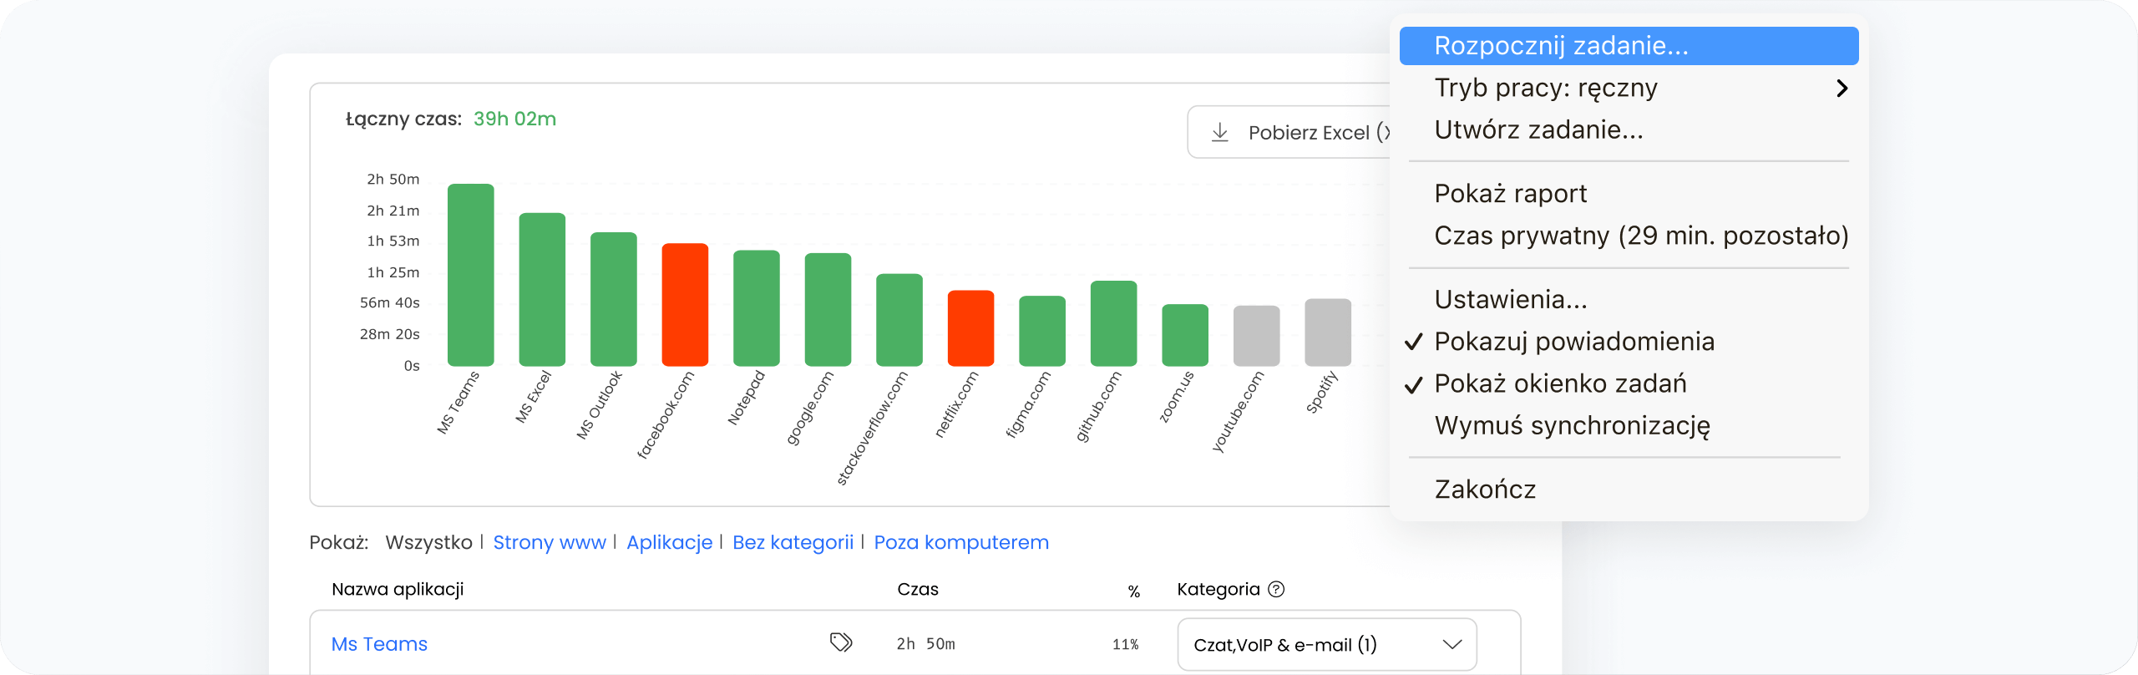Select Zakończ to quit the app
Viewport: 2138px width, 675px height.
click(1484, 489)
